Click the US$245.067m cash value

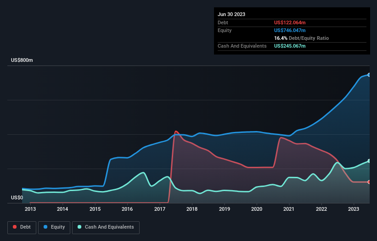click(x=290, y=46)
